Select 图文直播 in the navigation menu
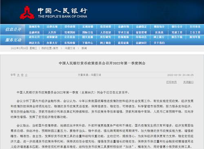This screenshot has height=149, width=204. [x=88, y=37]
